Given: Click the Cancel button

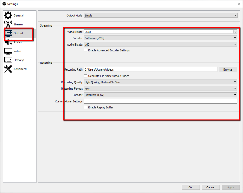Looking at the screenshot, I should (x=210, y=187).
